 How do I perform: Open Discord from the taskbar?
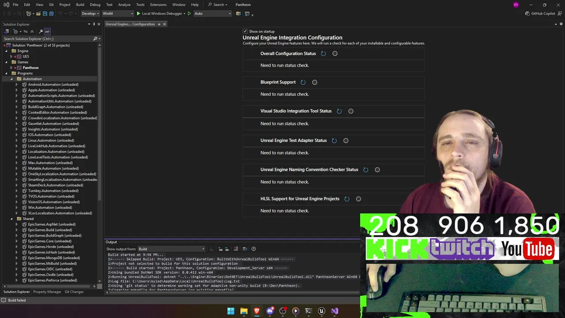click(270, 311)
